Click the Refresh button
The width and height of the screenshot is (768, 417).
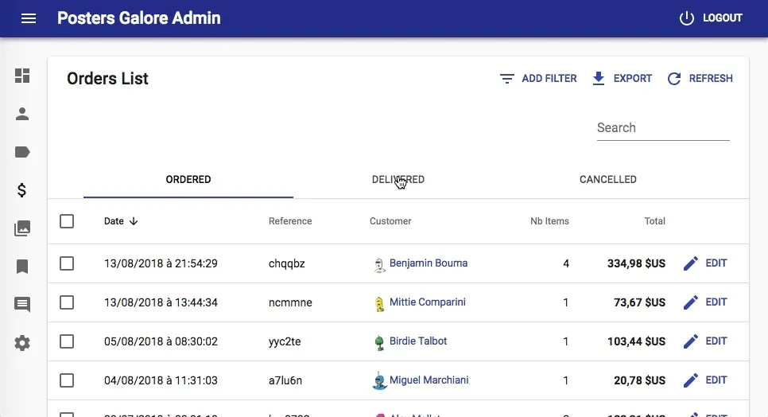700,79
